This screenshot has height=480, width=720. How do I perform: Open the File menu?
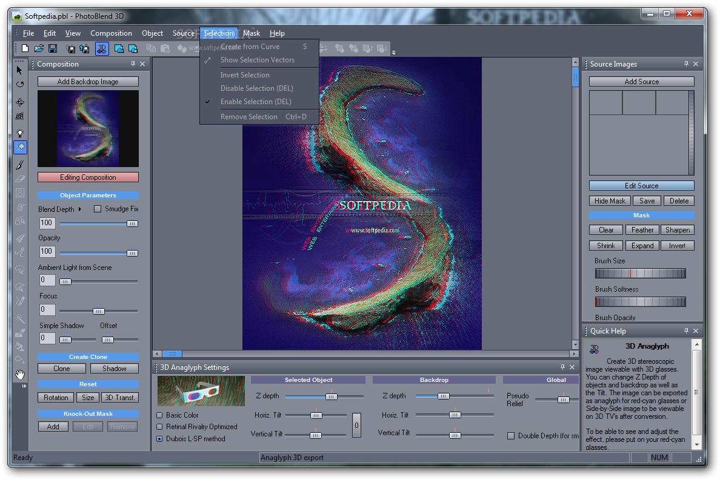(28, 33)
